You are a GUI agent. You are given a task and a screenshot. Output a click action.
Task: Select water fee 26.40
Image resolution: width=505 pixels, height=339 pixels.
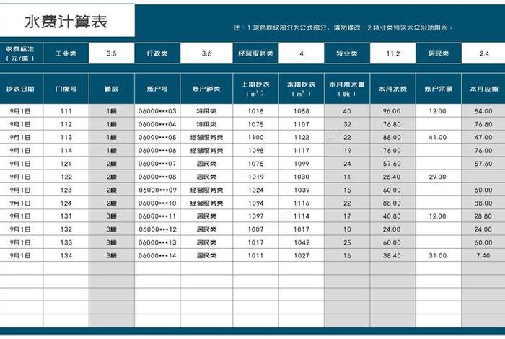[393, 177]
